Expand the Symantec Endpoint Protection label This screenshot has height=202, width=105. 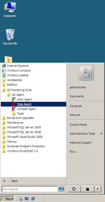(x=26, y=146)
